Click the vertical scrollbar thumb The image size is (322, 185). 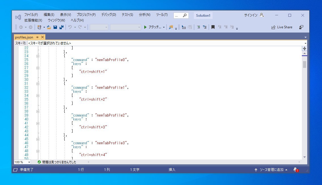tap(304, 64)
